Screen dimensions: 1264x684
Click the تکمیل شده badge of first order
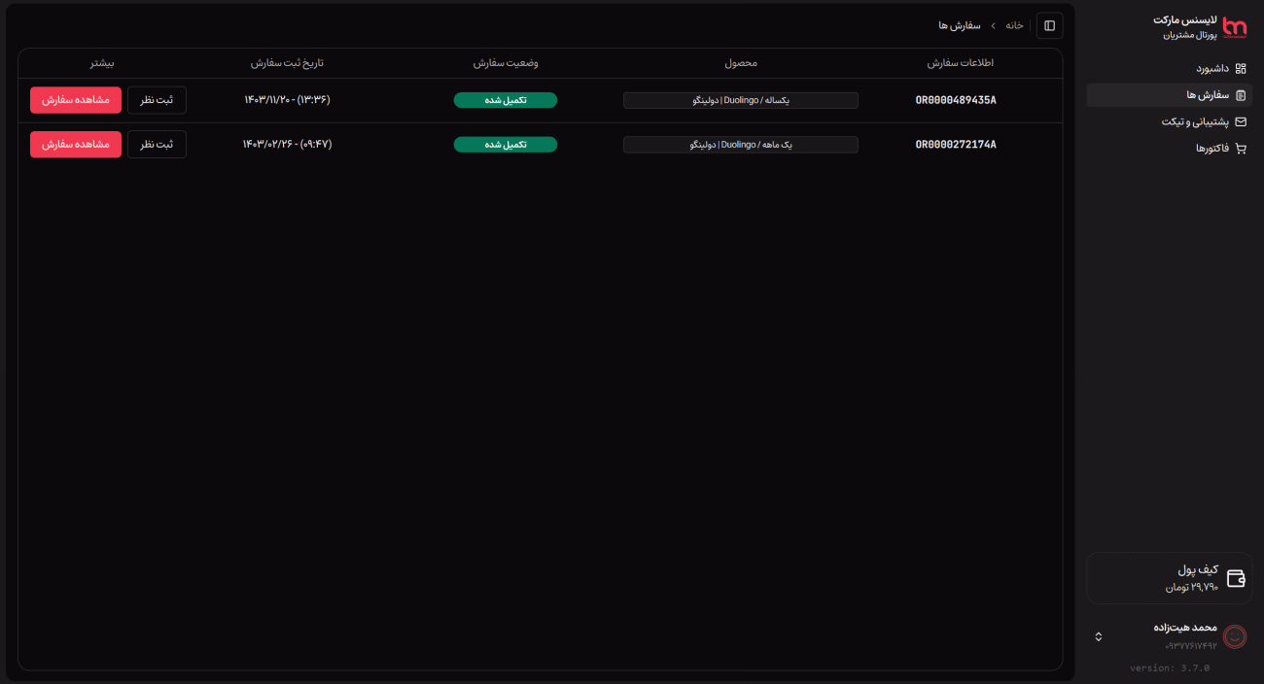tap(505, 100)
